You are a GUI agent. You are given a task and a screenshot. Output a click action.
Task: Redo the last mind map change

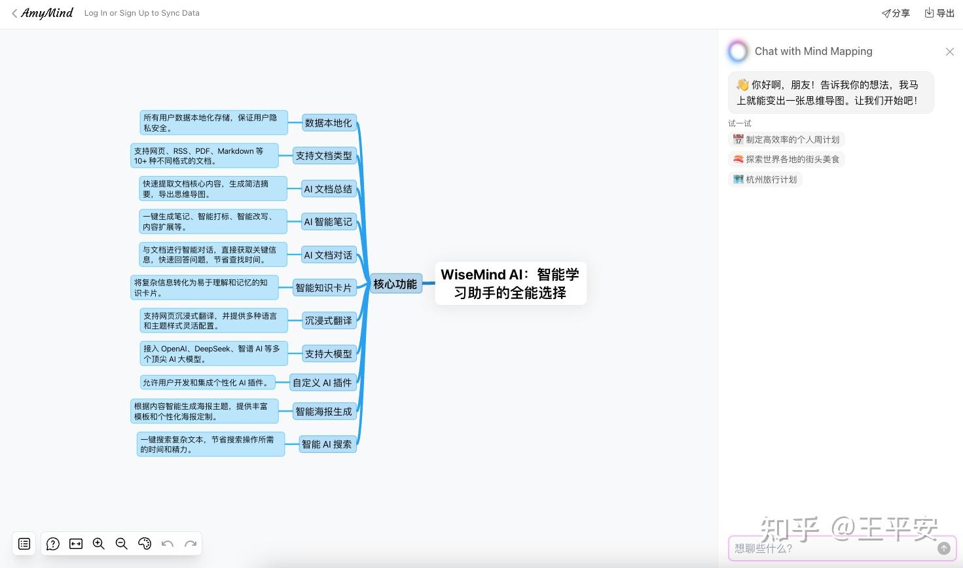(191, 544)
